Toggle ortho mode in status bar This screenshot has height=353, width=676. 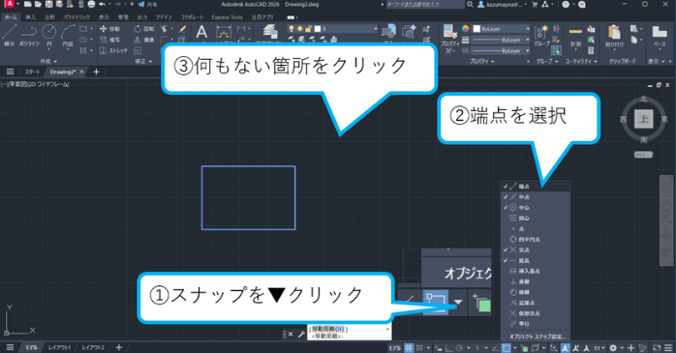[x=448, y=348]
